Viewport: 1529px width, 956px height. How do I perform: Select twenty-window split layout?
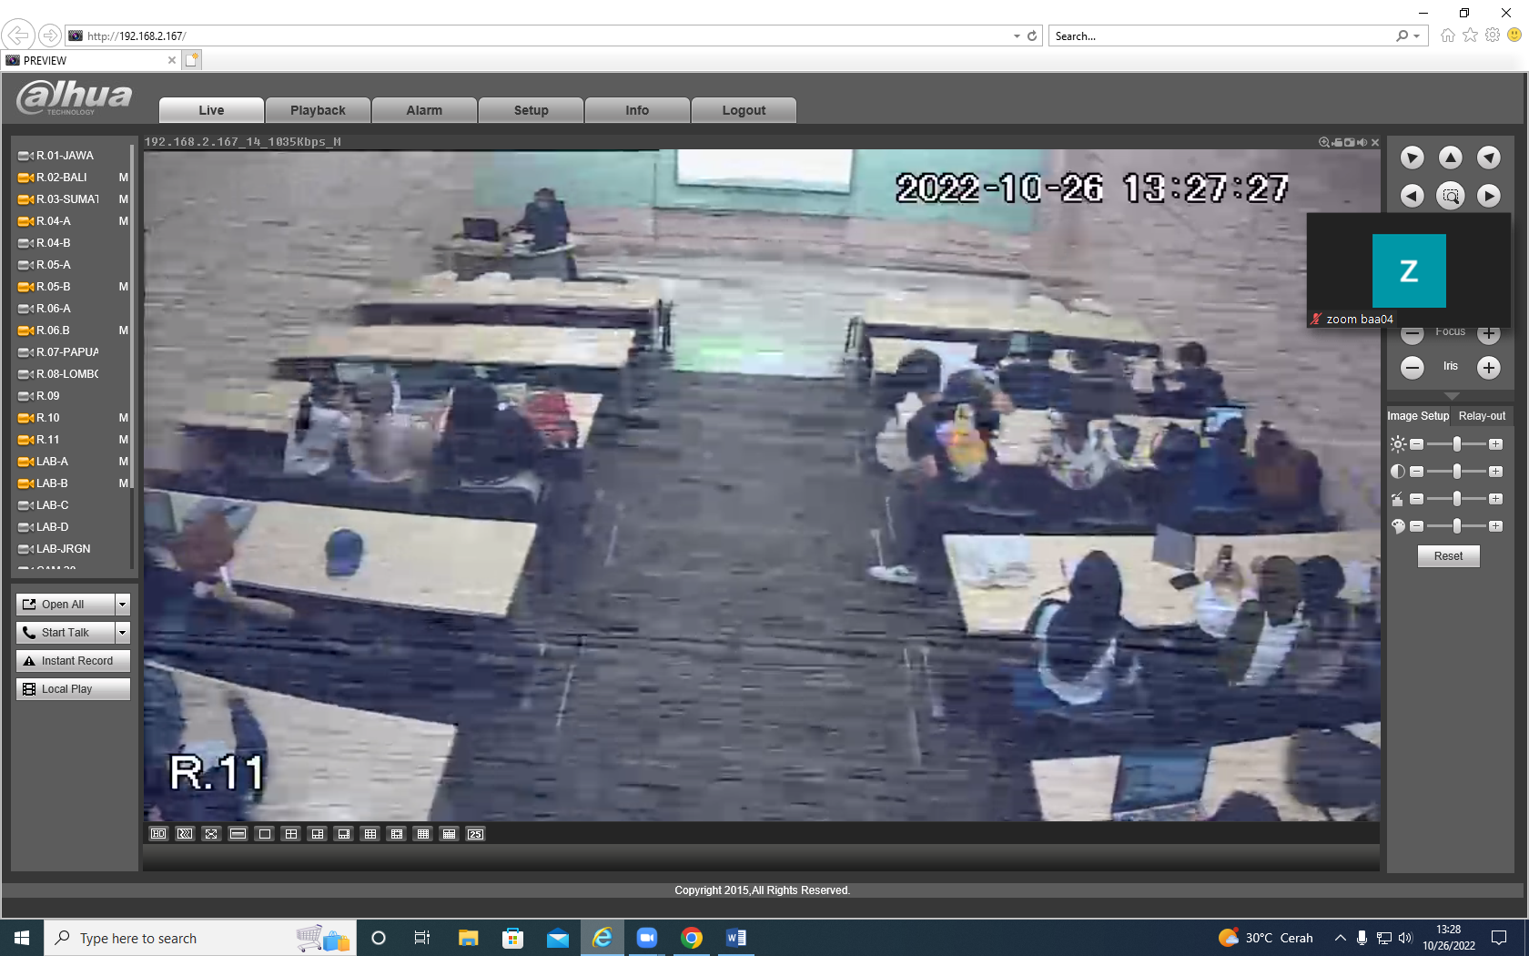pyautogui.click(x=449, y=834)
